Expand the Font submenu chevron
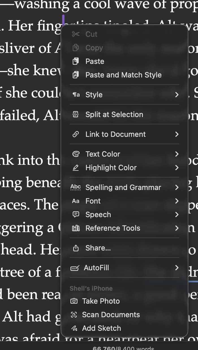 point(177,201)
